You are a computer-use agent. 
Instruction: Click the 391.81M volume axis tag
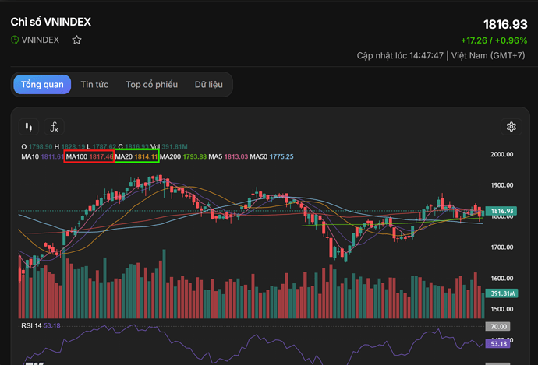[x=501, y=293]
